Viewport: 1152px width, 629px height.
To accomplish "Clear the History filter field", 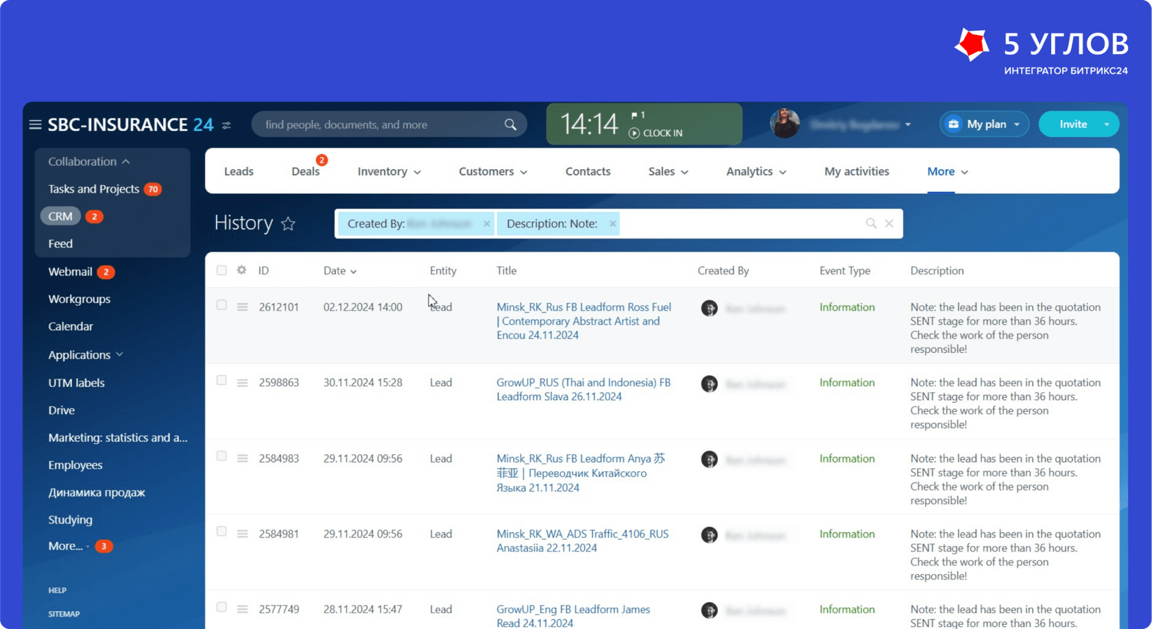I will coord(889,223).
